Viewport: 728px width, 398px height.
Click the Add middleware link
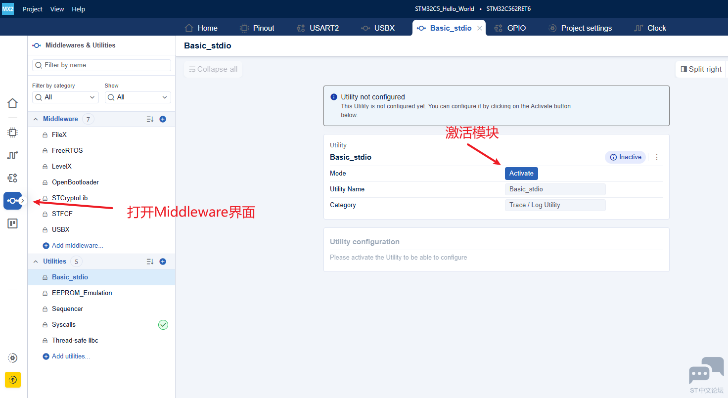(x=73, y=246)
